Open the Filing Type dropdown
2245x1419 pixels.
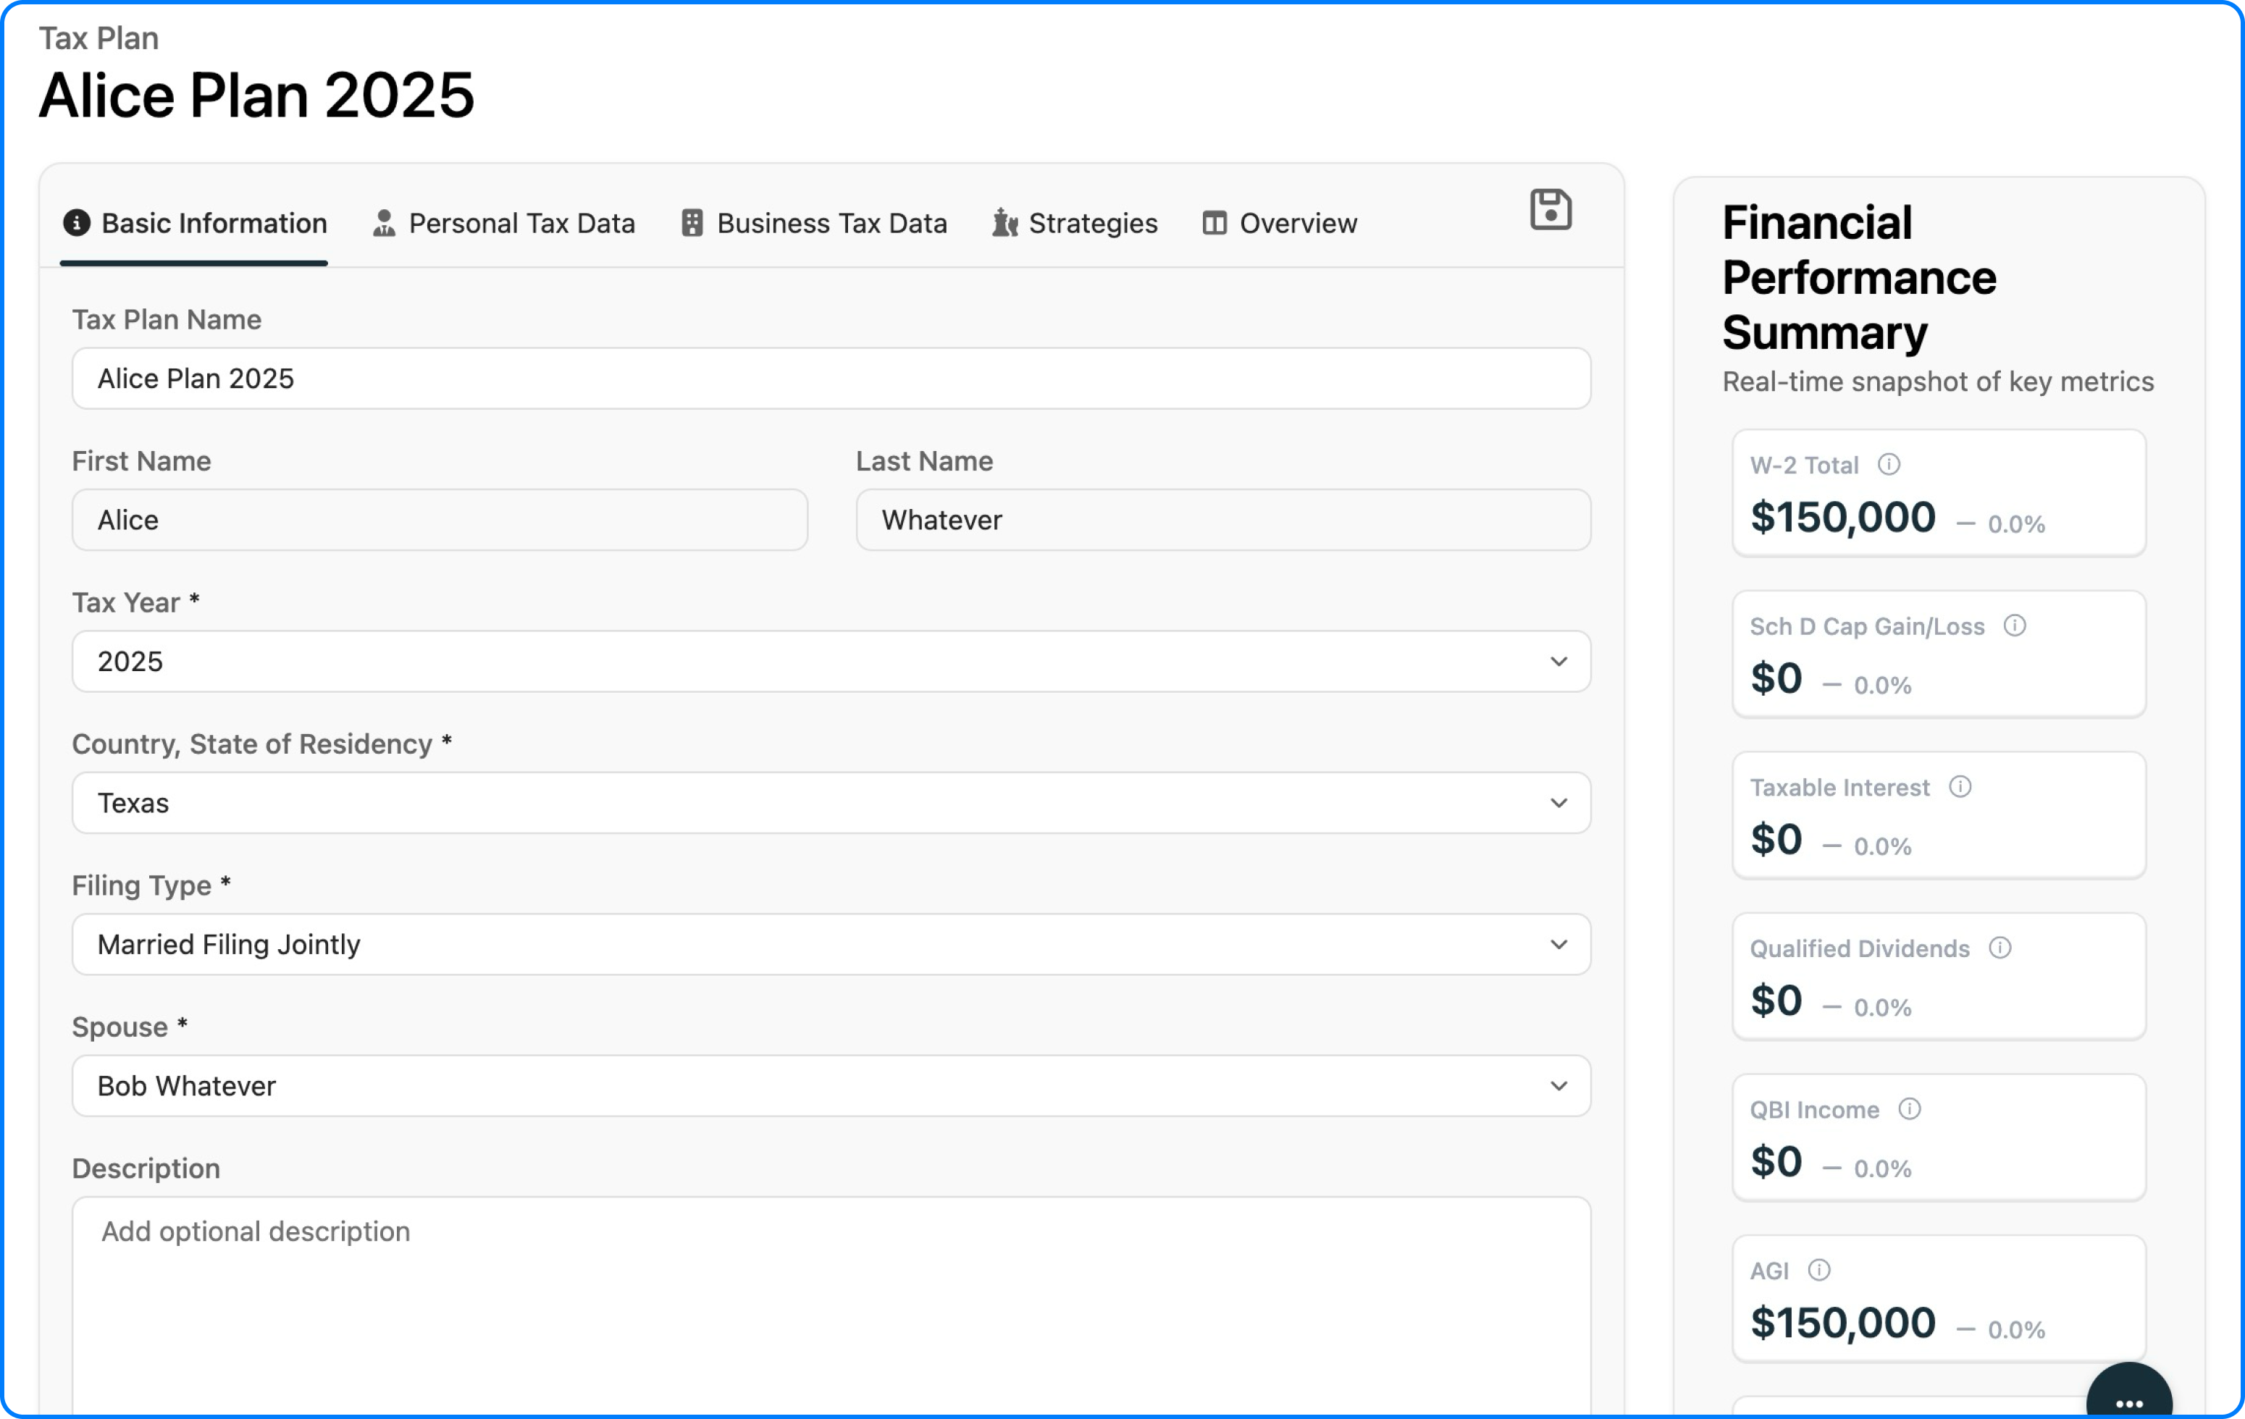pyautogui.click(x=831, y=945)
